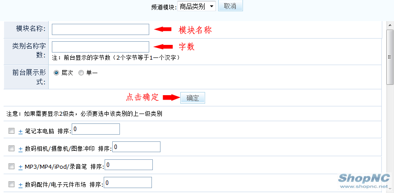The height and width of the screenshot is (193, 394).
Task: Expand MP3/MP4/iPod/录音笔 subcategories
Action: (x=21, y=167)
